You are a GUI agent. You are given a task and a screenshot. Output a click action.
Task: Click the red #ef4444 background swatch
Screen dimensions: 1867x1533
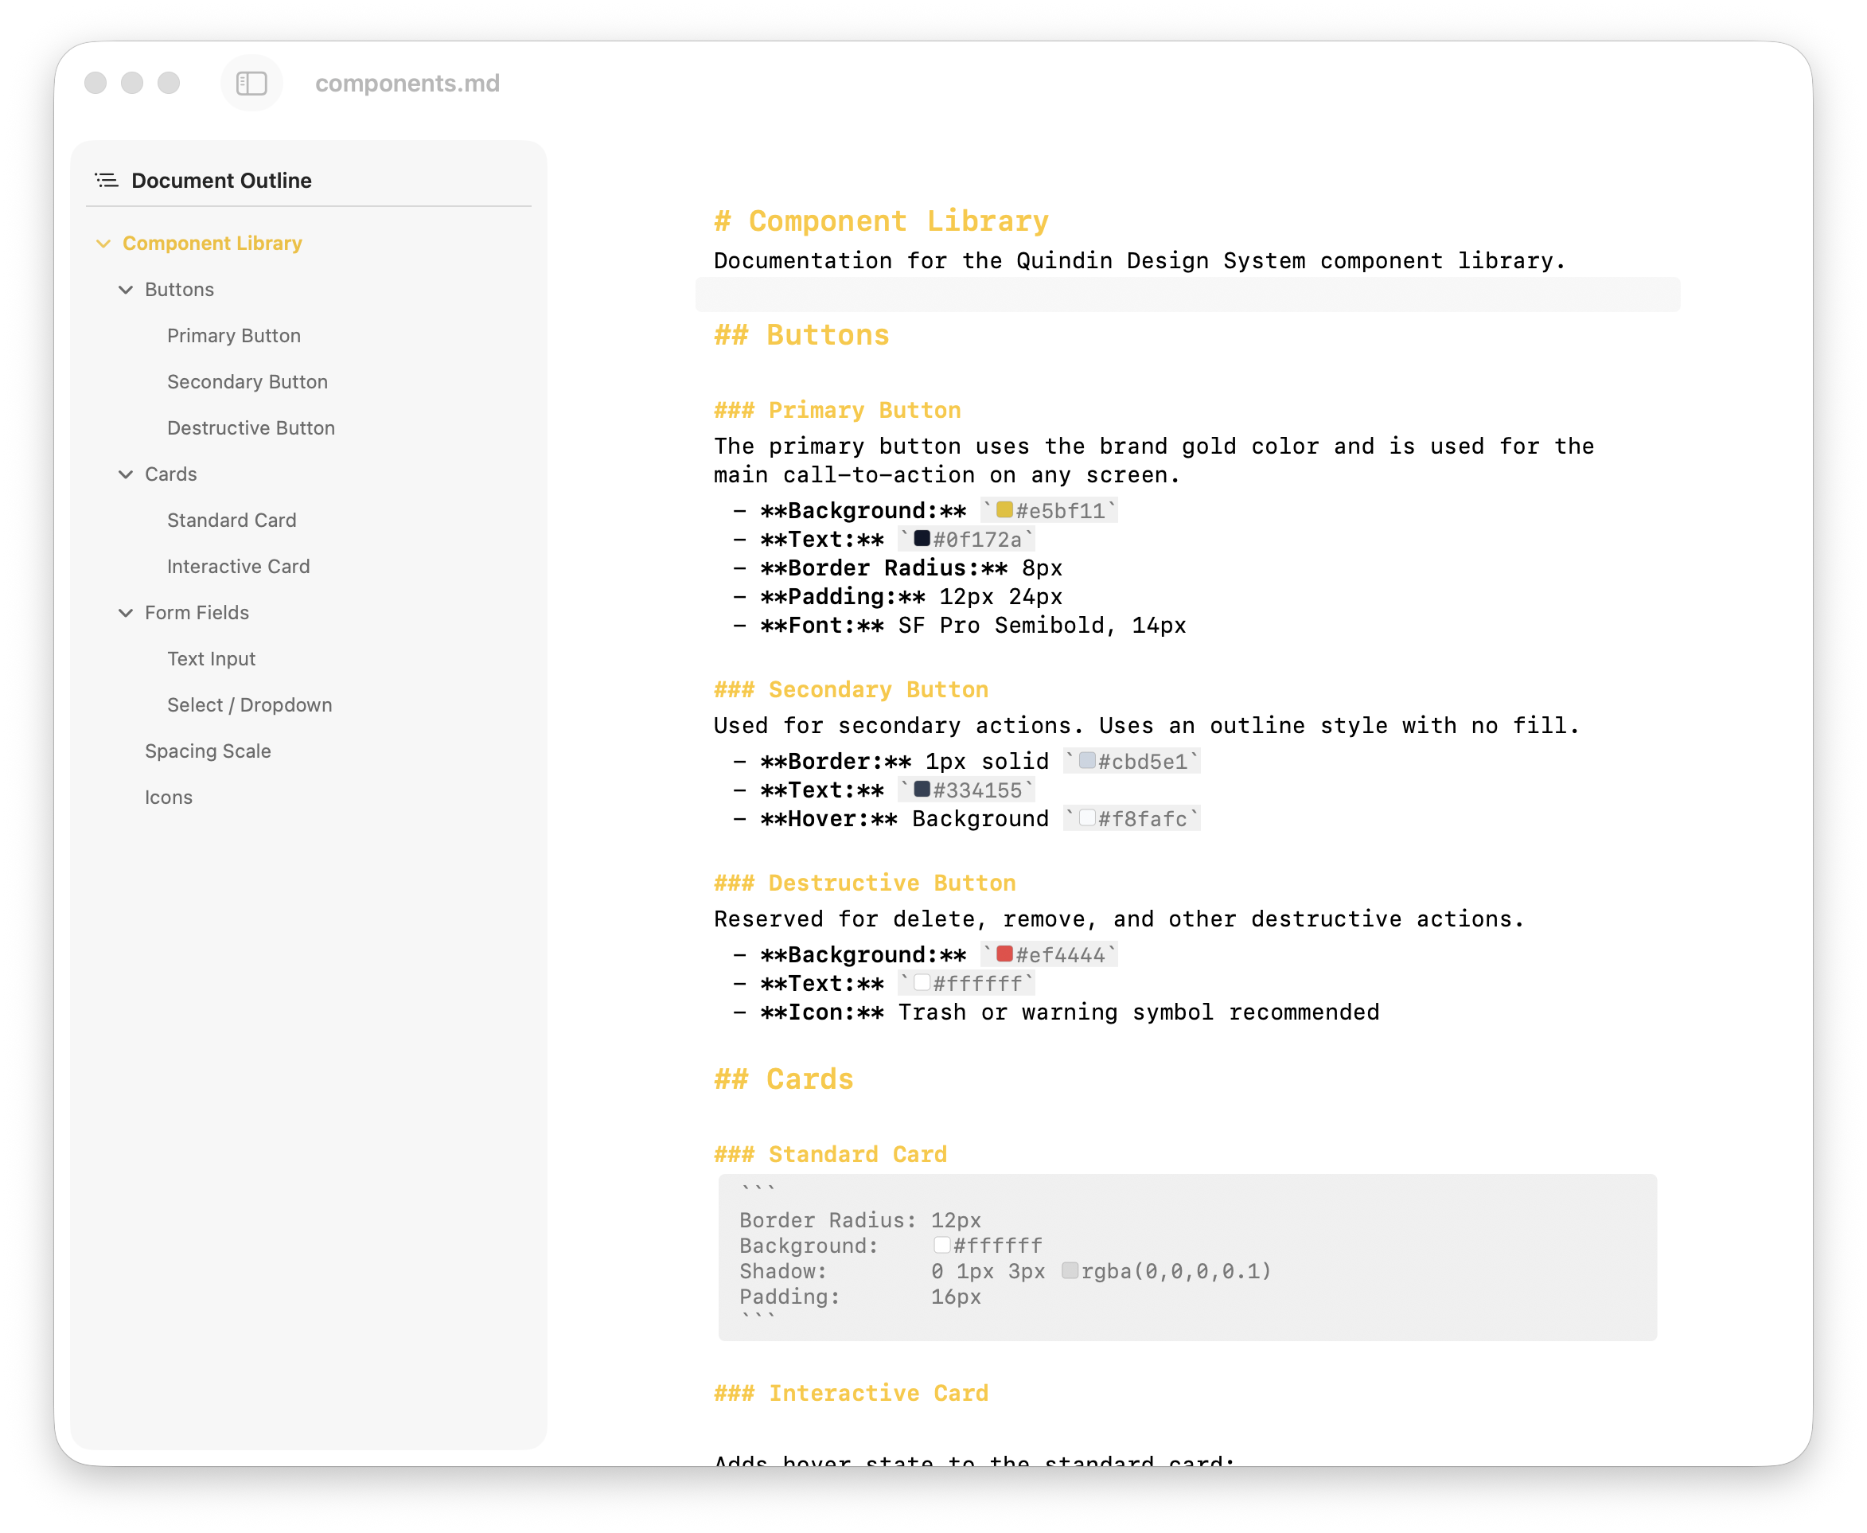tap(1003, 954)
